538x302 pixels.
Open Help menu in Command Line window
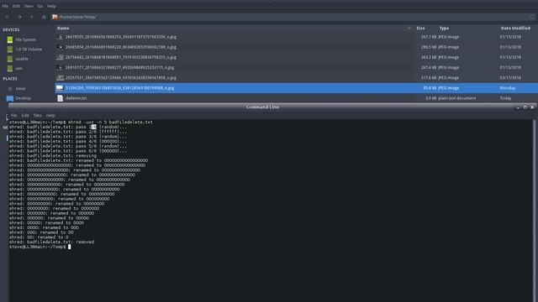pos(50,116)
